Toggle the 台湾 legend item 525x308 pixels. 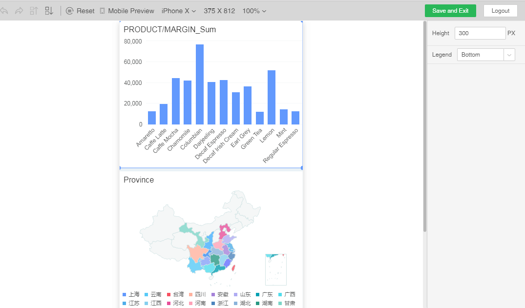tap(175, 295)
